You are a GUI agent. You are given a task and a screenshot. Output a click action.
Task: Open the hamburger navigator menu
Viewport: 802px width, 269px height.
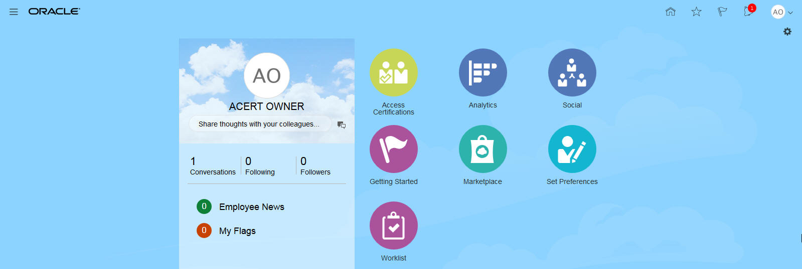pyautogui.click(x=14, y=11)
